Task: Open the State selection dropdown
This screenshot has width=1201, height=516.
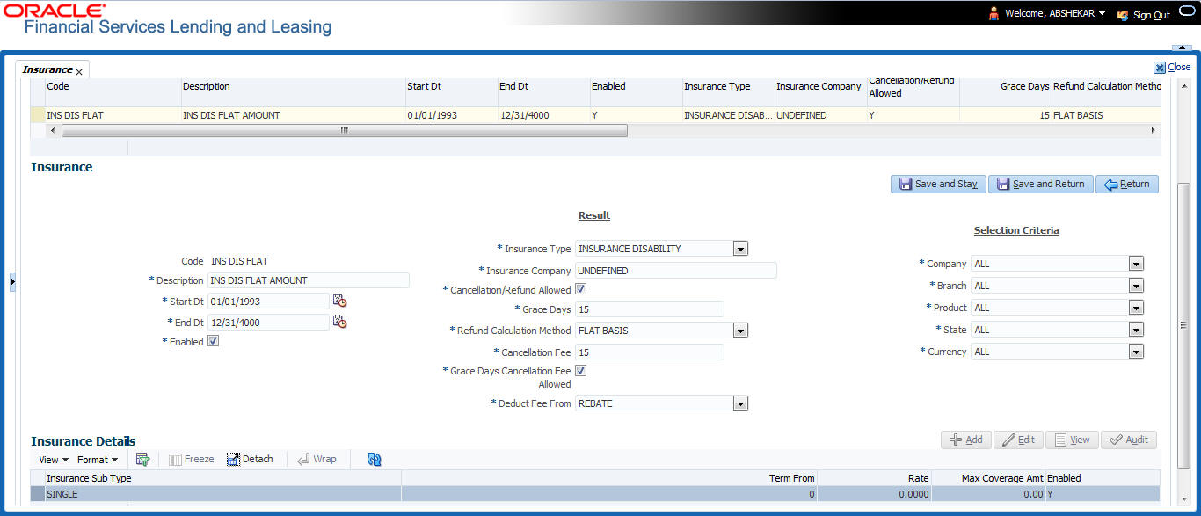Action: (x=1136, y=330)
